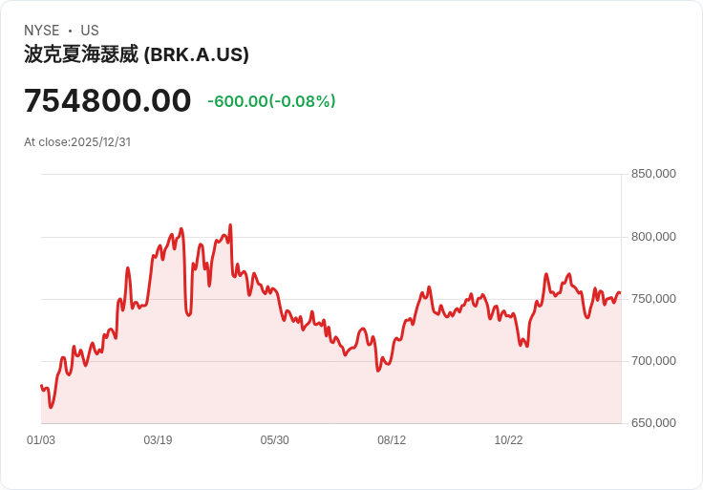Click the At close:2025/12/31 timestamp
The height and width of the screenshot is (490, 703).
click(77, 141)
